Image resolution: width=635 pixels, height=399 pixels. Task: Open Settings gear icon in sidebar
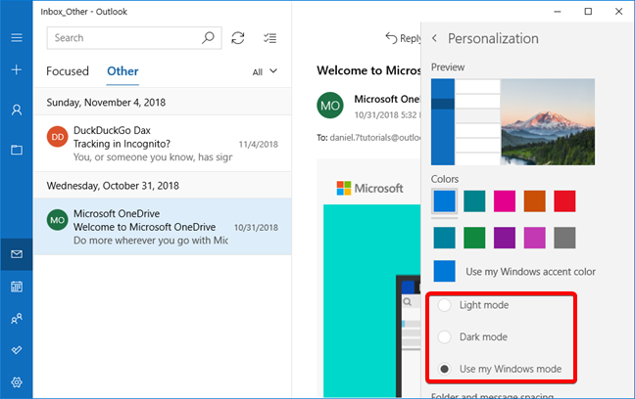pos(17,382)
